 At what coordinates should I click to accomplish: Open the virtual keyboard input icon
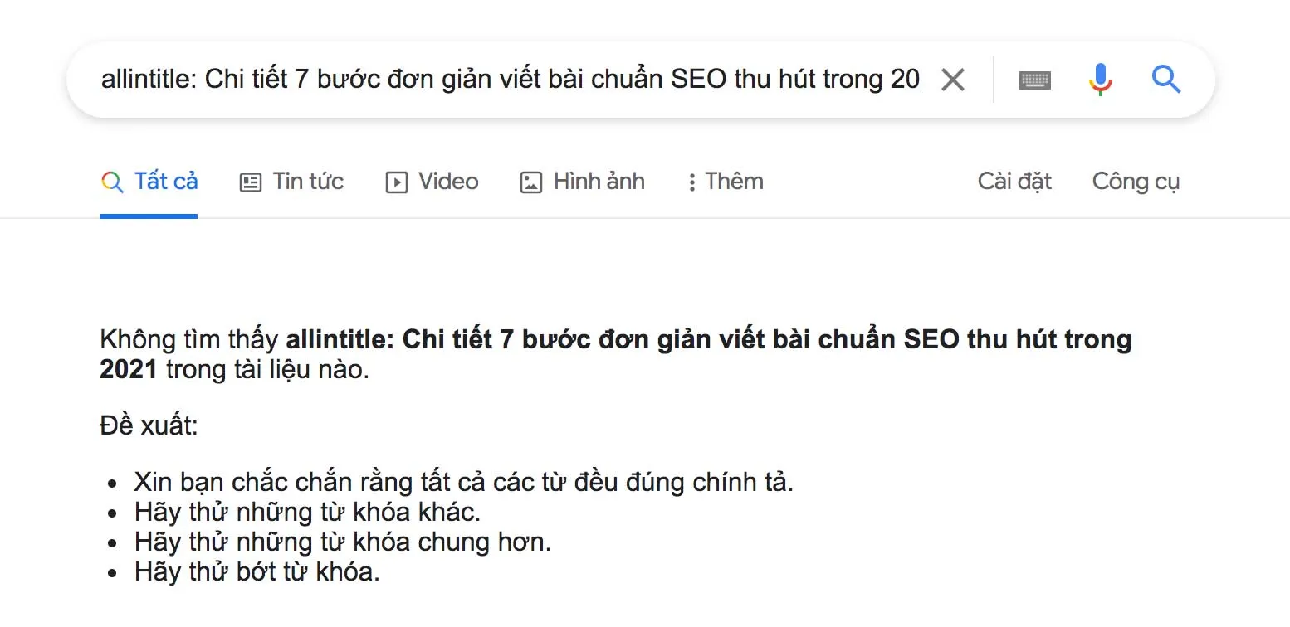click(1033, 79)
